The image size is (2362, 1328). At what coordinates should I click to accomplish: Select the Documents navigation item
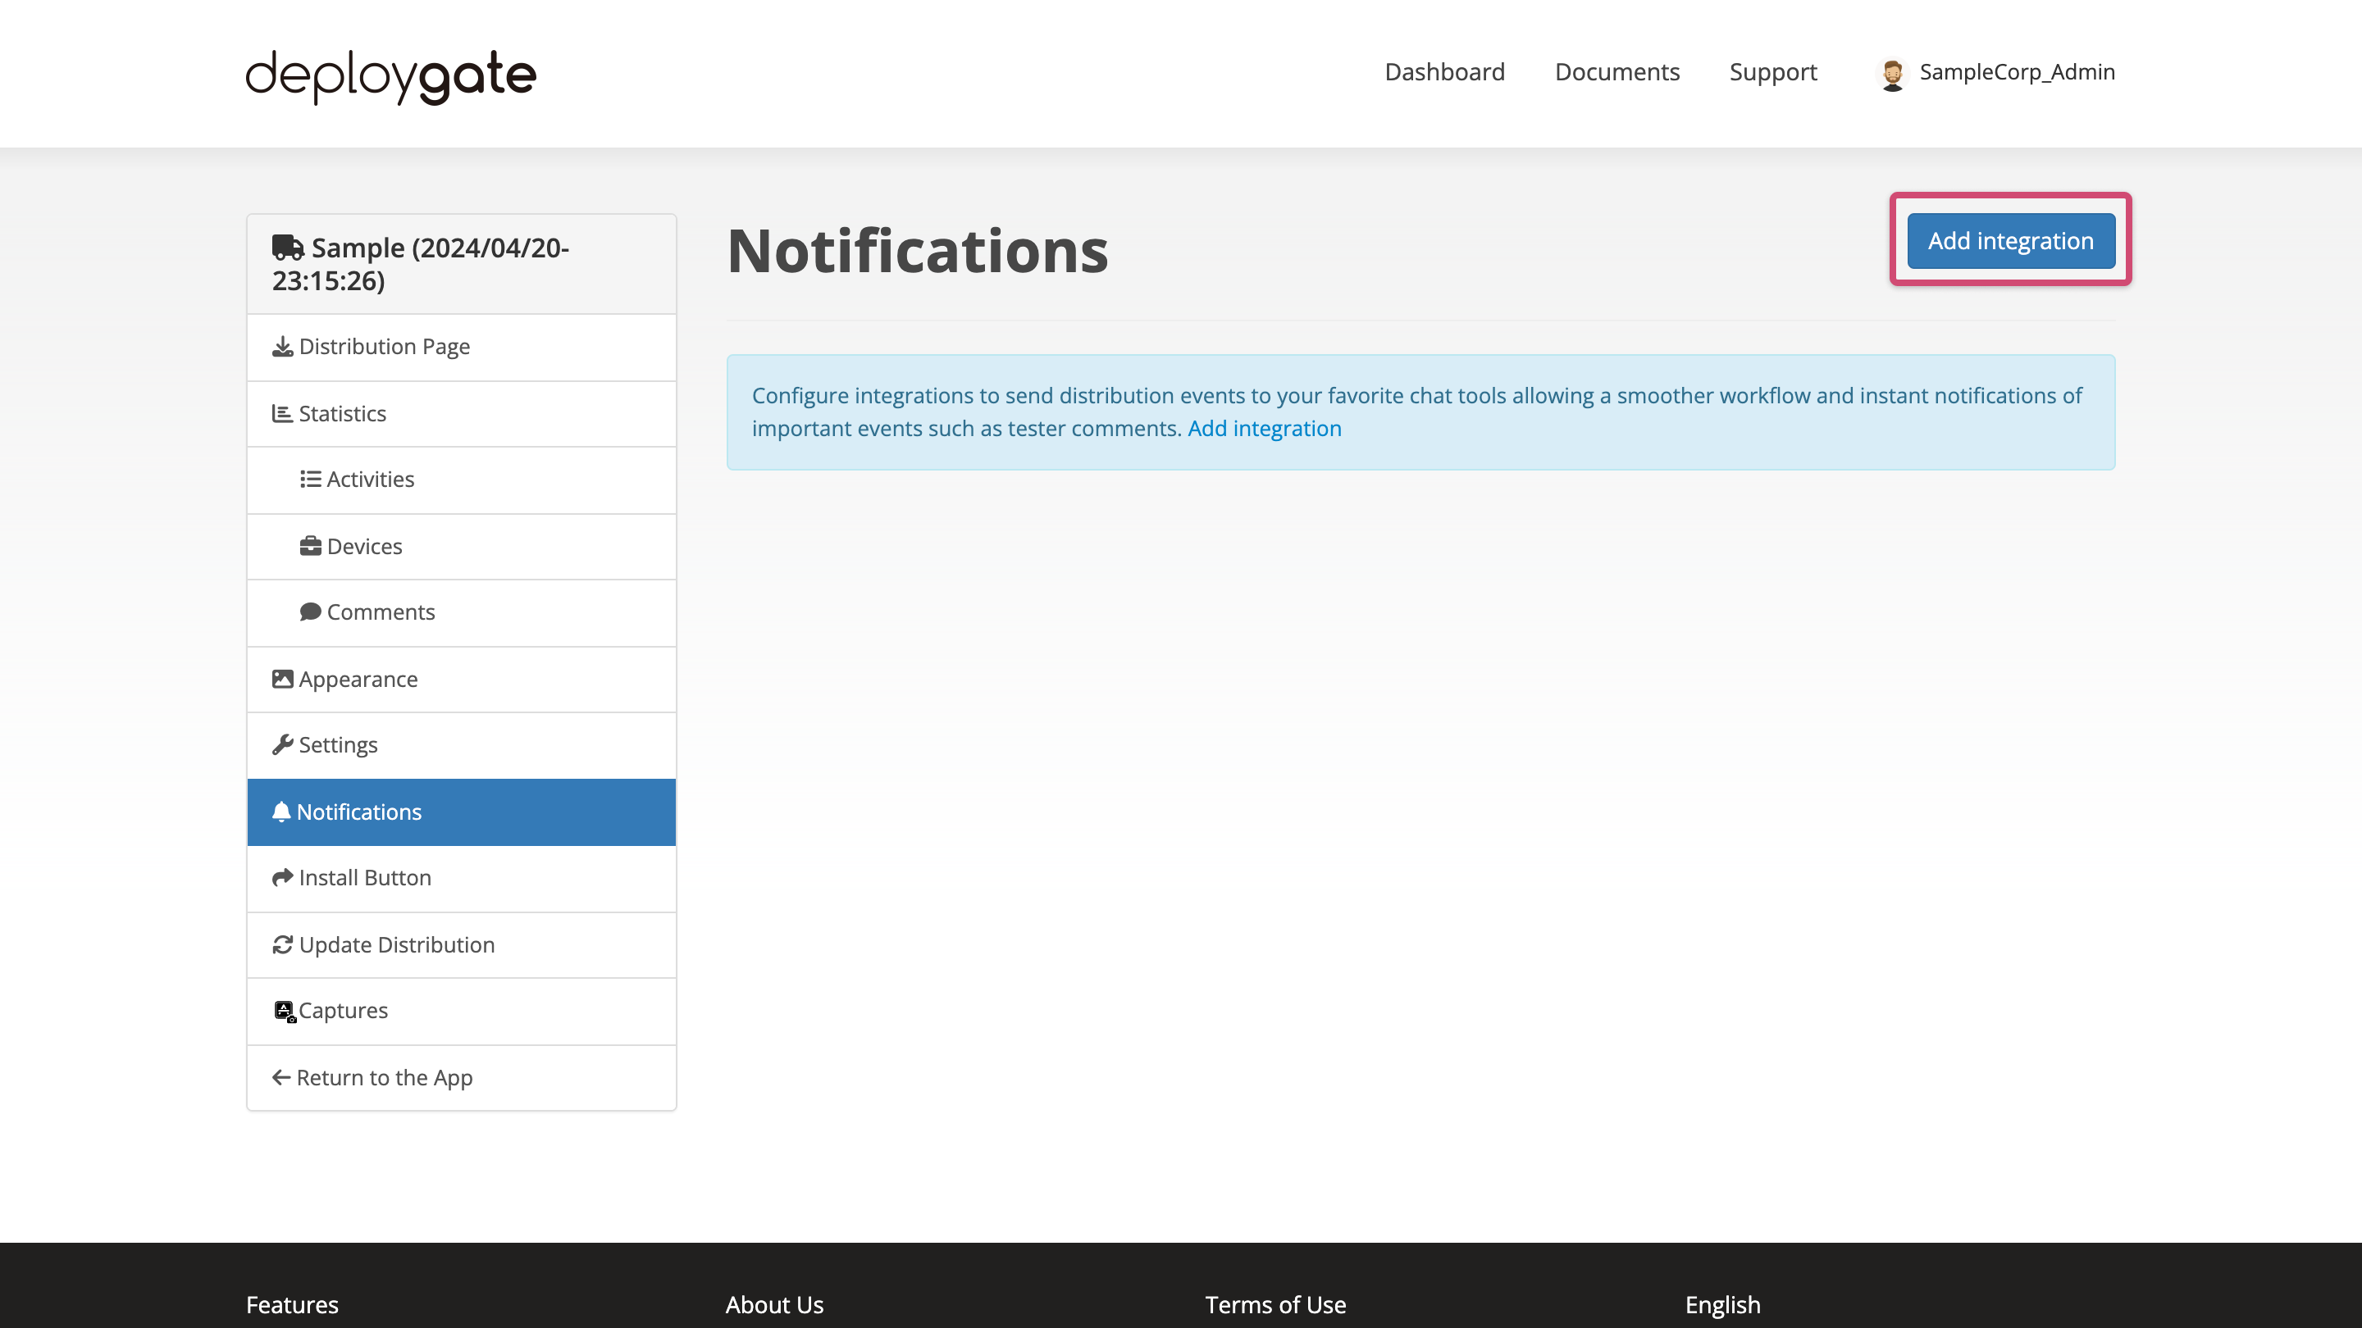click(1617, 71)
